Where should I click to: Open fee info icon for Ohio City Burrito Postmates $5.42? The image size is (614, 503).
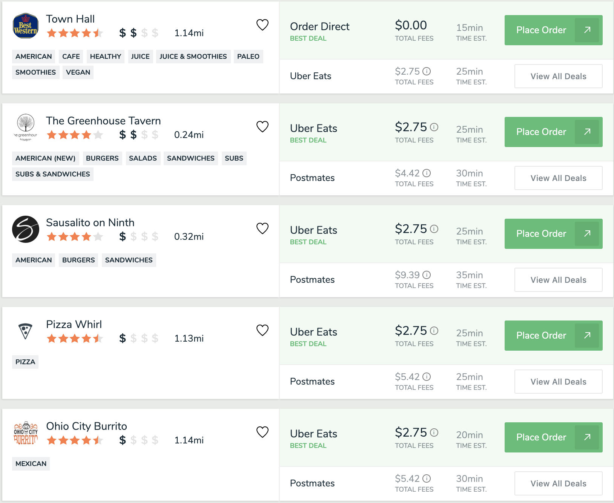click(427, 478)
